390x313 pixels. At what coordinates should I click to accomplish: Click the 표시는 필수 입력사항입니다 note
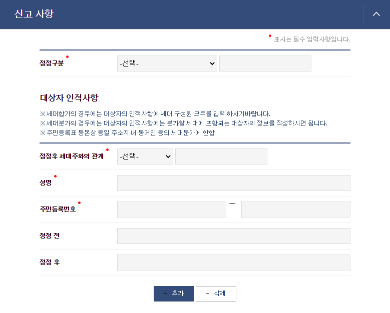coord(312,39)
